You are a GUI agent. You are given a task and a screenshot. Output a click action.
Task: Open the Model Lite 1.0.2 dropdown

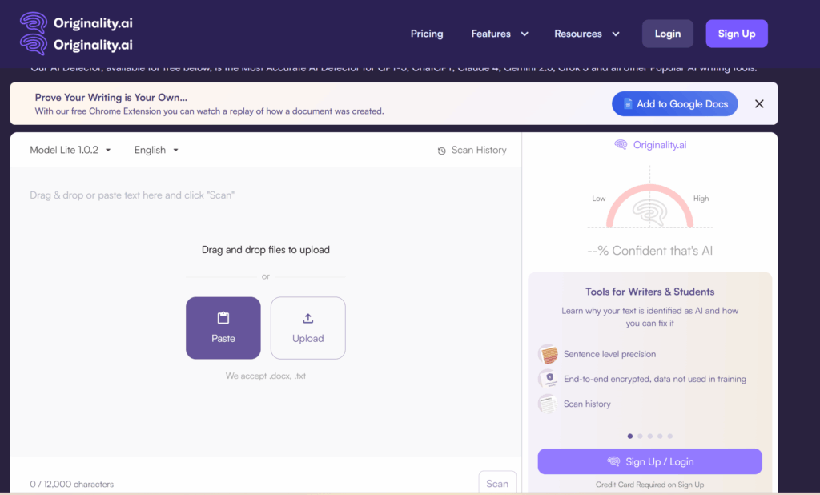[x=70, y=150]
